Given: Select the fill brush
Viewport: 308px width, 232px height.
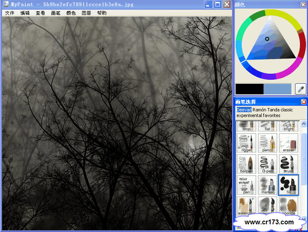Looking at the screenshot, I should click(x=288, y=185).
